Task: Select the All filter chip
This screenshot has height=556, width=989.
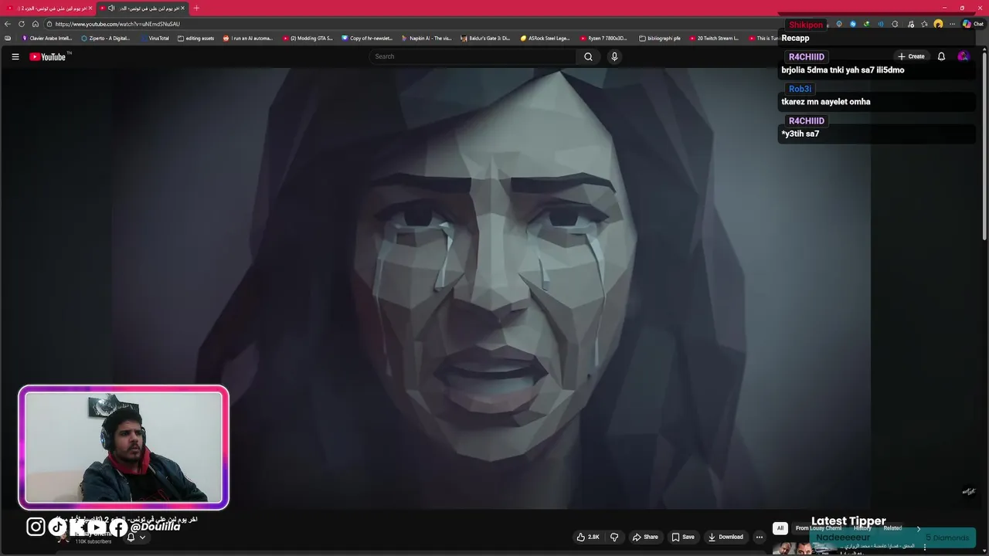Action: click(780, 528)
